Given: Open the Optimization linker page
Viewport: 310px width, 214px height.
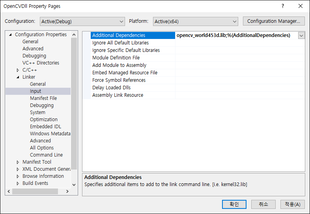Looking at the screenshot, I should coord(44,120).
